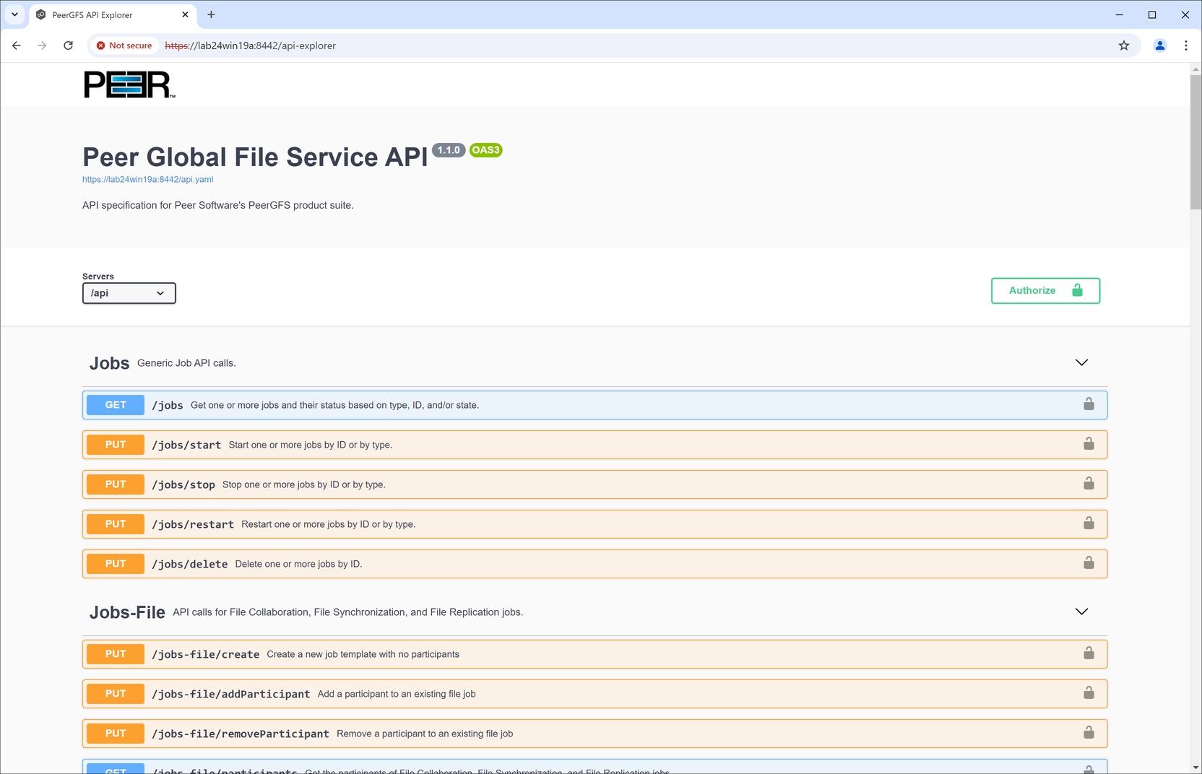Screen dimensions: 1202x774
Task: Open the browser profile icon
Action: [1160, 45]
